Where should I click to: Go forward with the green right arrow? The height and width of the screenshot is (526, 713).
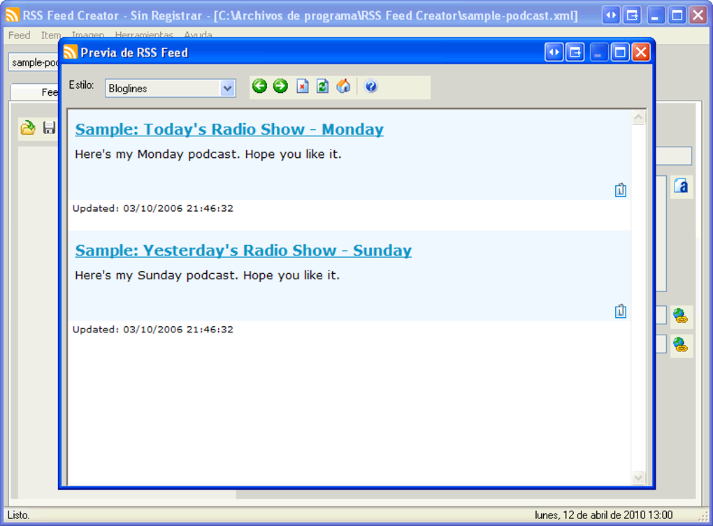tap(280, 86)
